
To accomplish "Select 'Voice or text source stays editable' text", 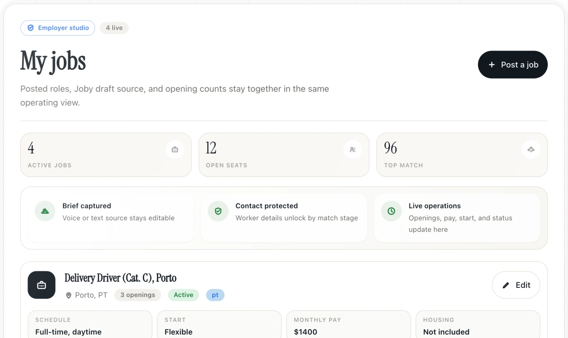I will (x=118, y=218).
